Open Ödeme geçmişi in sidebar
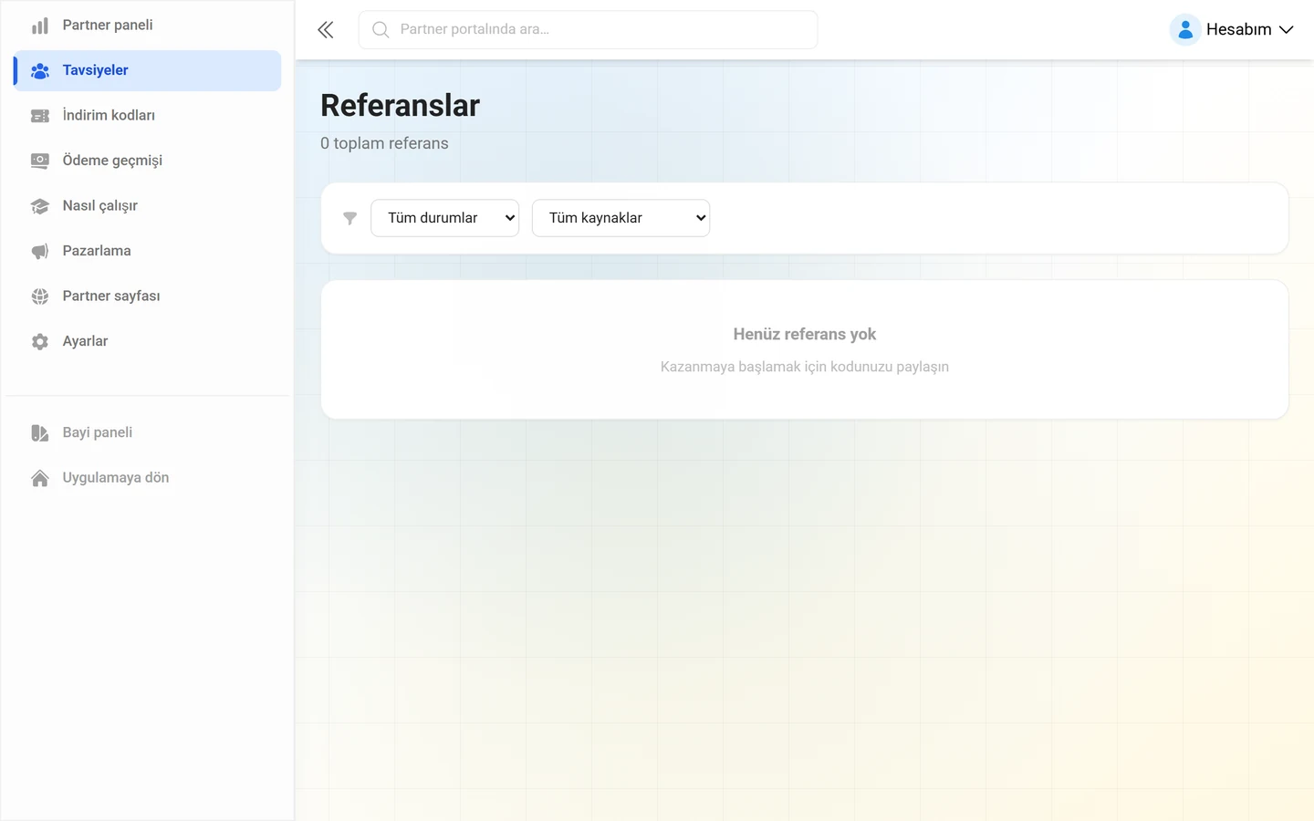Screen dimensions: 1314x821 pos(148,161)
